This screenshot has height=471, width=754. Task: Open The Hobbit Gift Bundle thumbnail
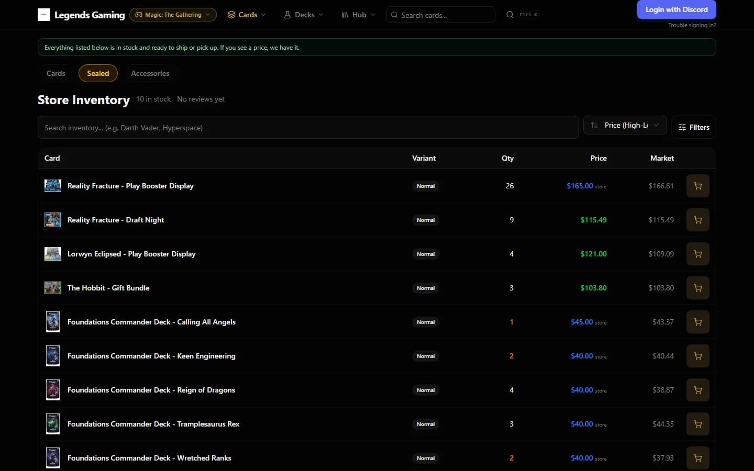(x=53, y=288)
